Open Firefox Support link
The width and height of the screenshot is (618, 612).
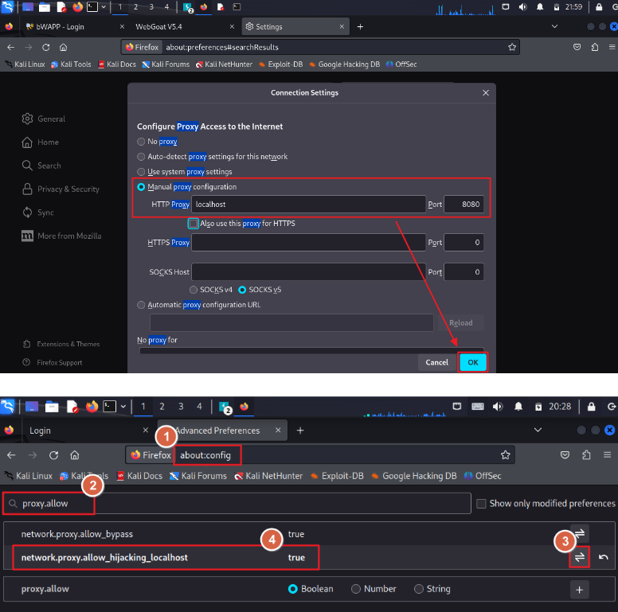tap(53, 362)
